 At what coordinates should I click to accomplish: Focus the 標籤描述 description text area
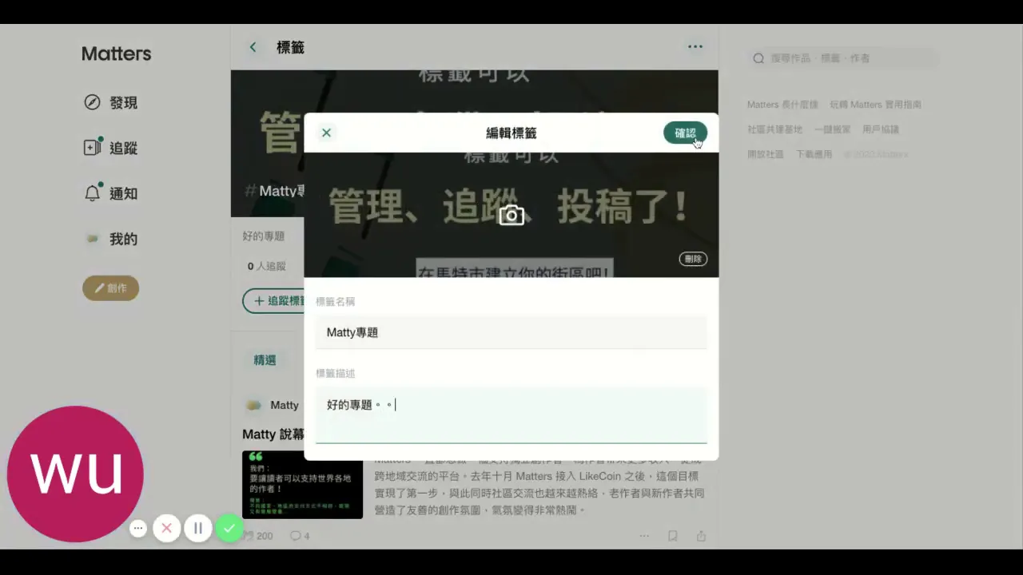tap(511, 415)
